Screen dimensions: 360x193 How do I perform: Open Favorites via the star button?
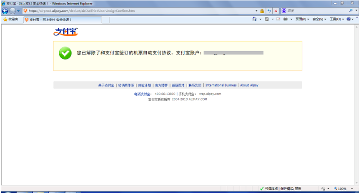pos(11,19)
